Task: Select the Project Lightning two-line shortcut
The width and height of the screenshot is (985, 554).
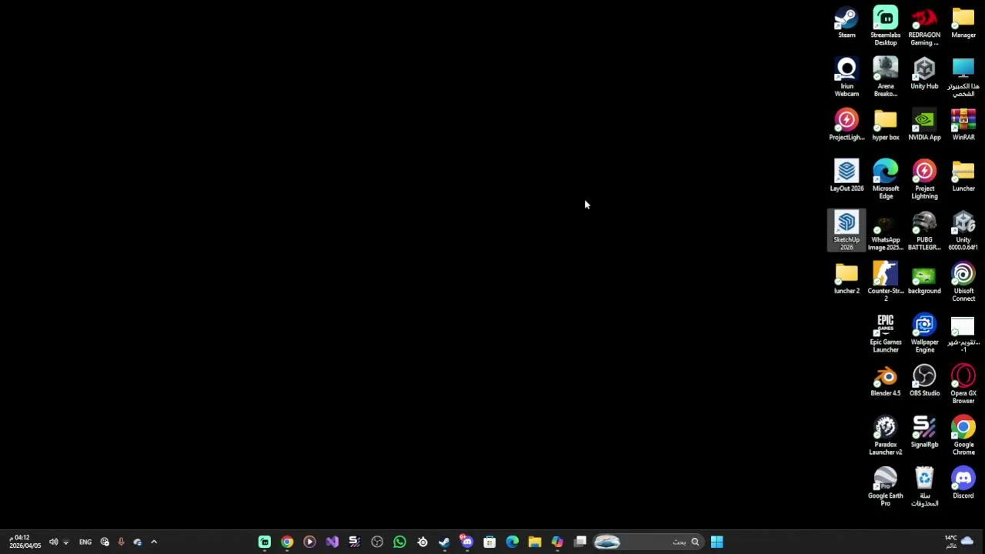Action: click(x=924, y=179)
